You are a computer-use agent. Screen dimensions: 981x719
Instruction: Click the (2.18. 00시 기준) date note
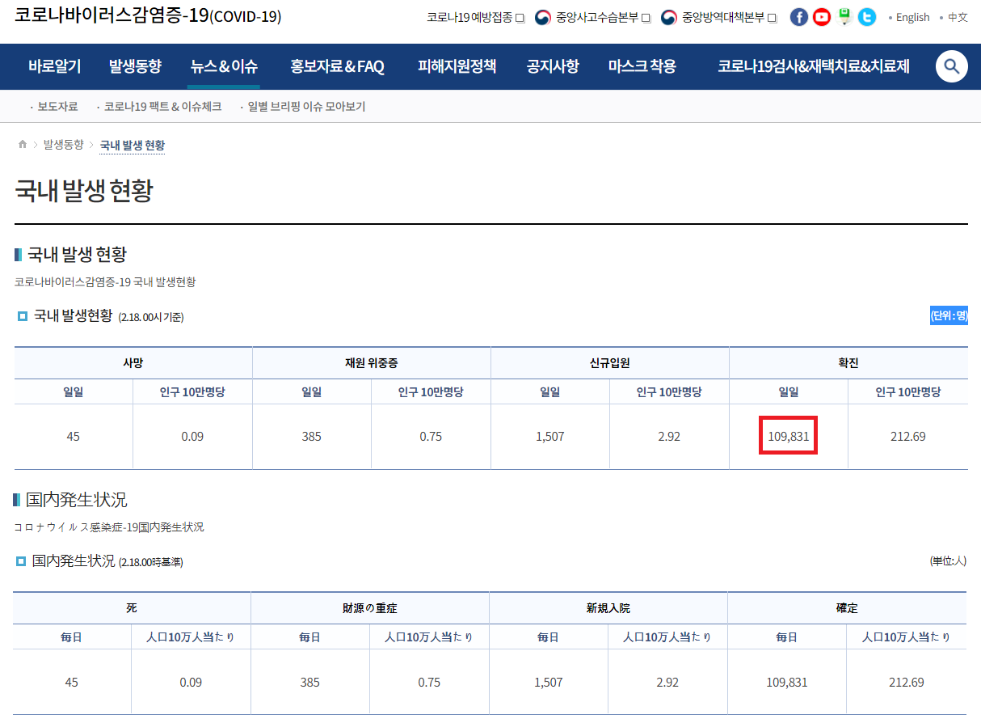pos(151,317)
